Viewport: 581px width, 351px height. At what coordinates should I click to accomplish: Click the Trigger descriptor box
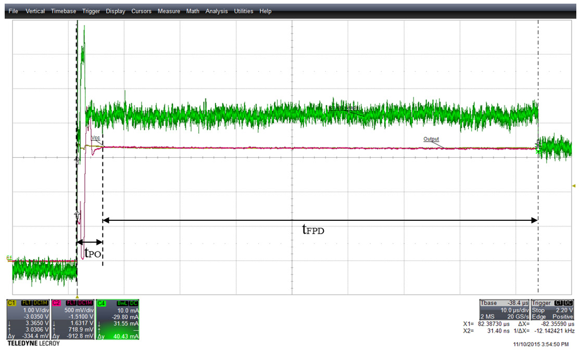pos(552,308)
